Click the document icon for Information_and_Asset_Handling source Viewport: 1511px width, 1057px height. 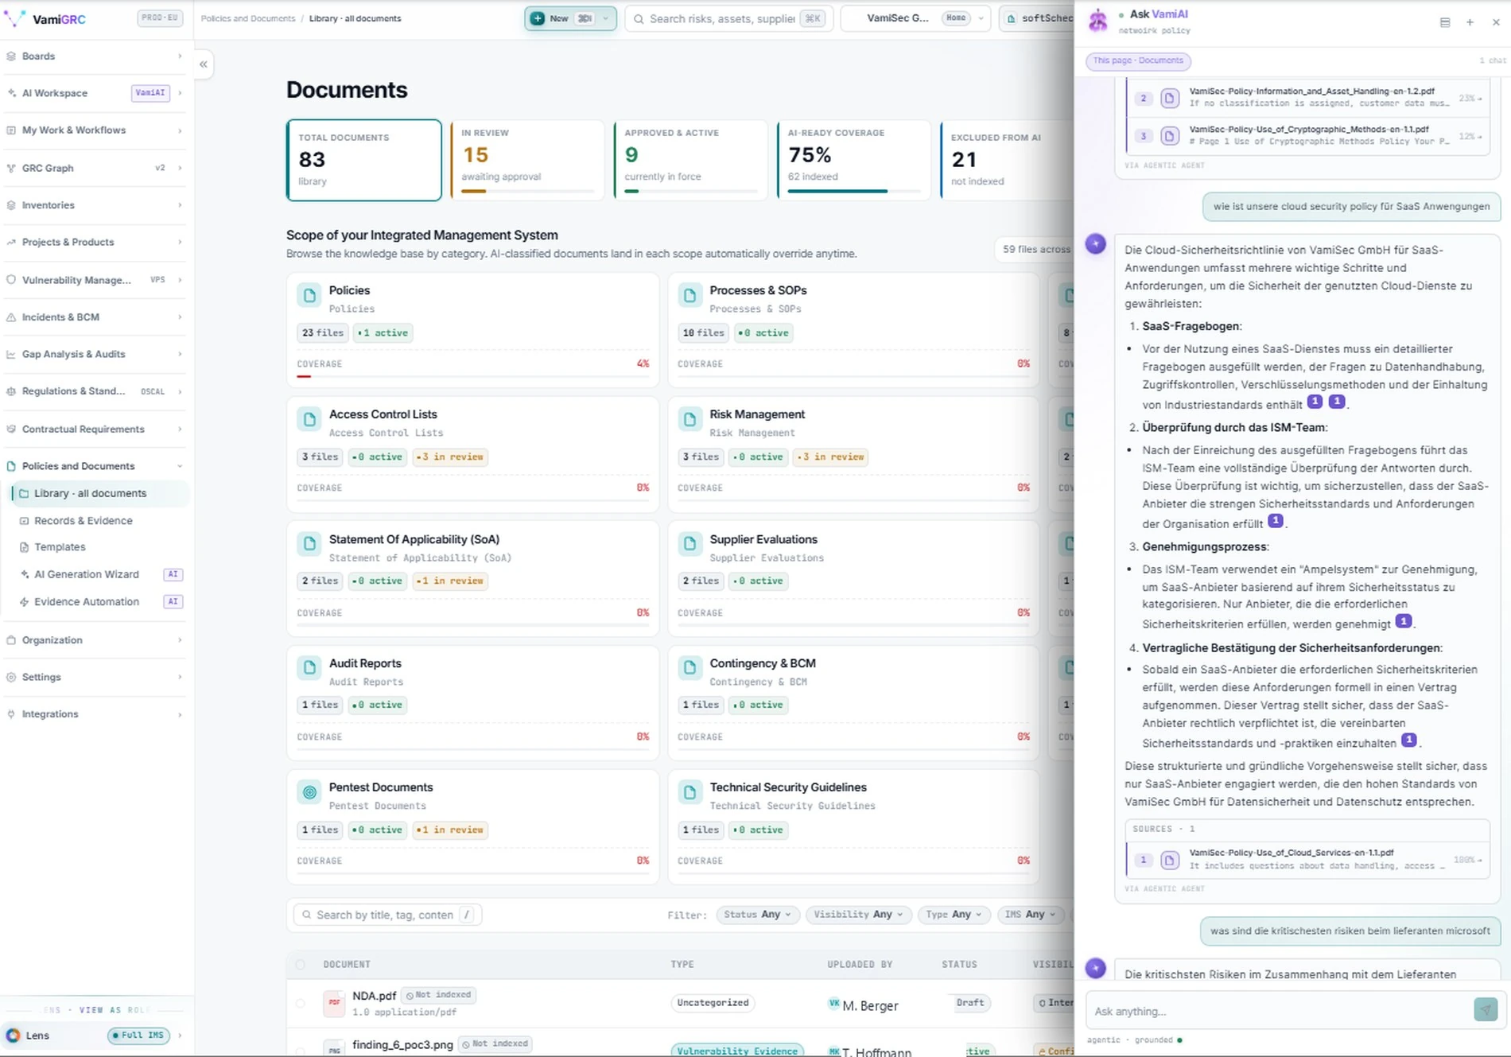pos(1169,99)
